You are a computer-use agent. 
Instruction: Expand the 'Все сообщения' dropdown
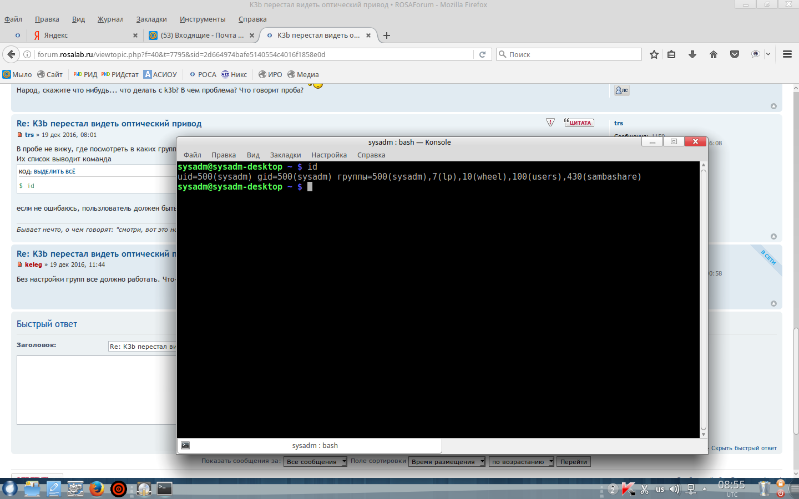(315, 462)
